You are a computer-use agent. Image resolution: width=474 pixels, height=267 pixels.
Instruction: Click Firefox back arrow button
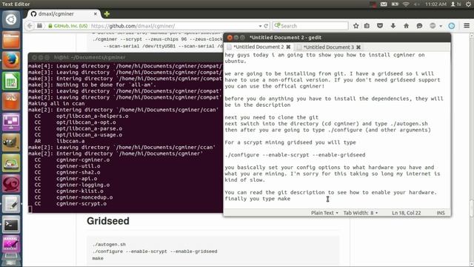30,26
